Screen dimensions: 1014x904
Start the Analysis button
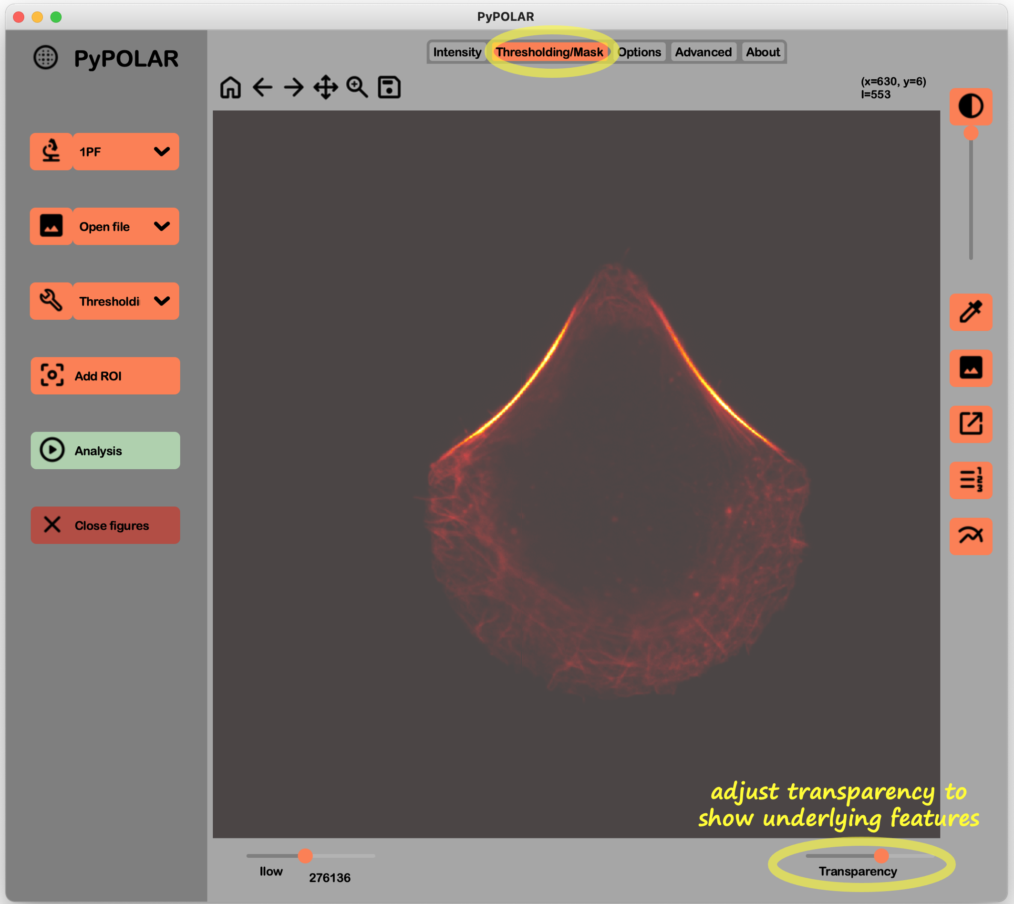105,451
